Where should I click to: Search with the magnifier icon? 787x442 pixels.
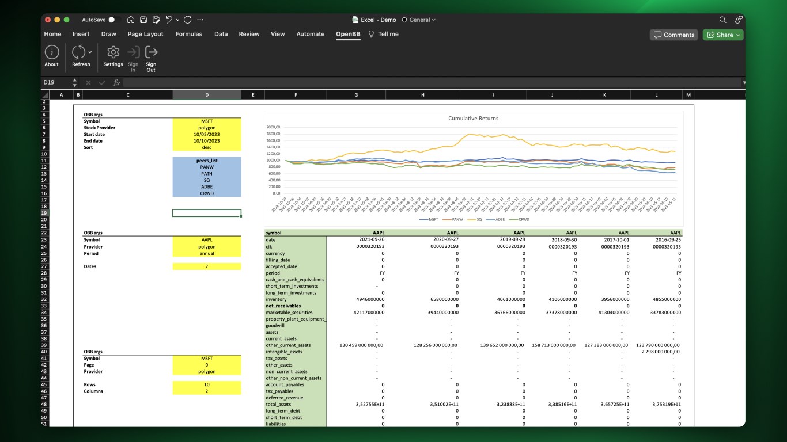point(723,20)
